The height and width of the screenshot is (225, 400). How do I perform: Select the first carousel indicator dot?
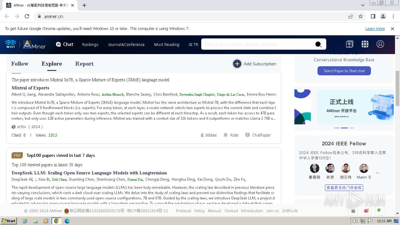click(x=337, y=128)
